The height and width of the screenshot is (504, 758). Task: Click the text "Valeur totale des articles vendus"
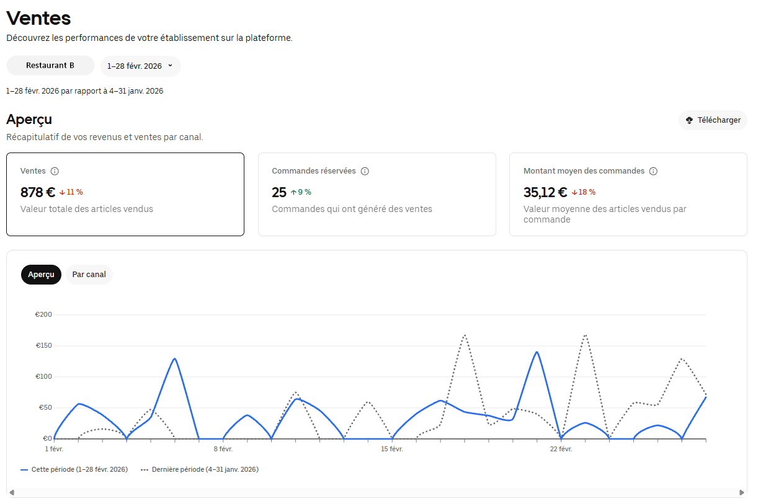(87, 210)
